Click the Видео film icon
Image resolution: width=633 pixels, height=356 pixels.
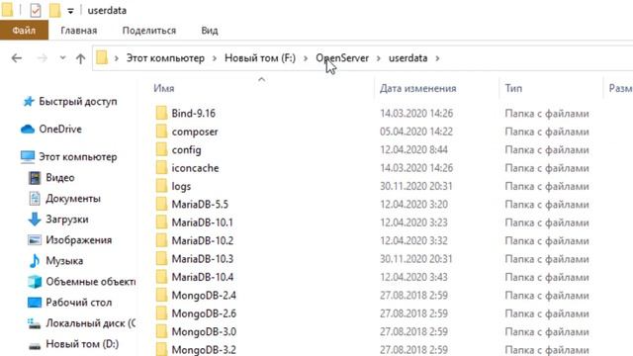[x=35, y=178]
